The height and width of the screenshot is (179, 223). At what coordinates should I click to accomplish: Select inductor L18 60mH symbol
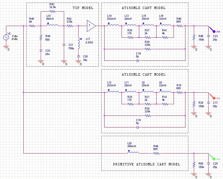pos(52,25)
